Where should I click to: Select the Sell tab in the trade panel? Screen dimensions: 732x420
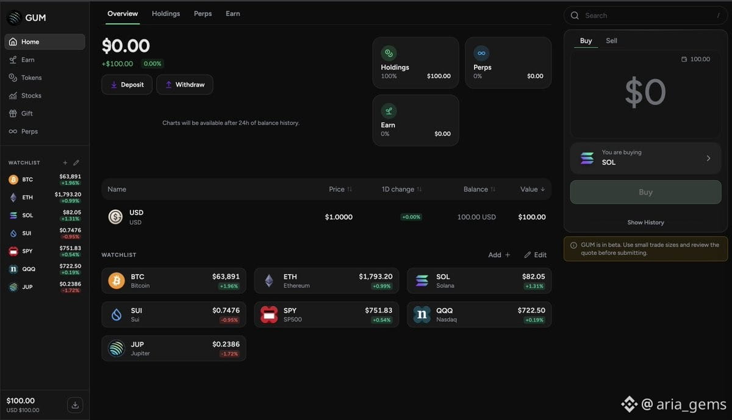tap(611, 41)
